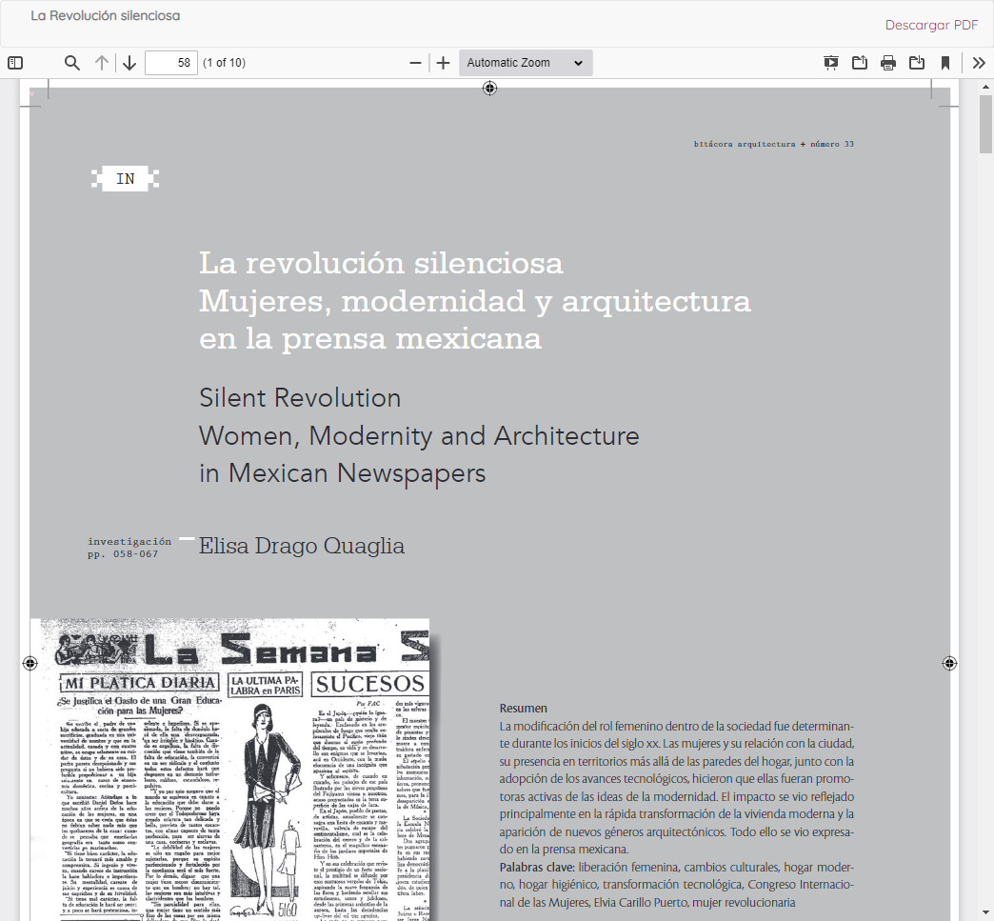Toggle the PDF sidebar panel
This screenshot has width=994, height=921.
15,63
